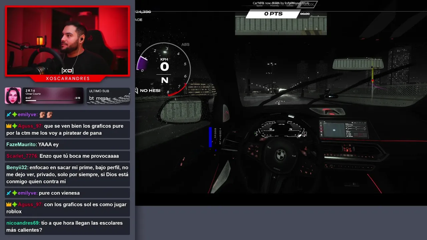Click the green badge beside Aguss_97's roblox message

tap(15, 204)
